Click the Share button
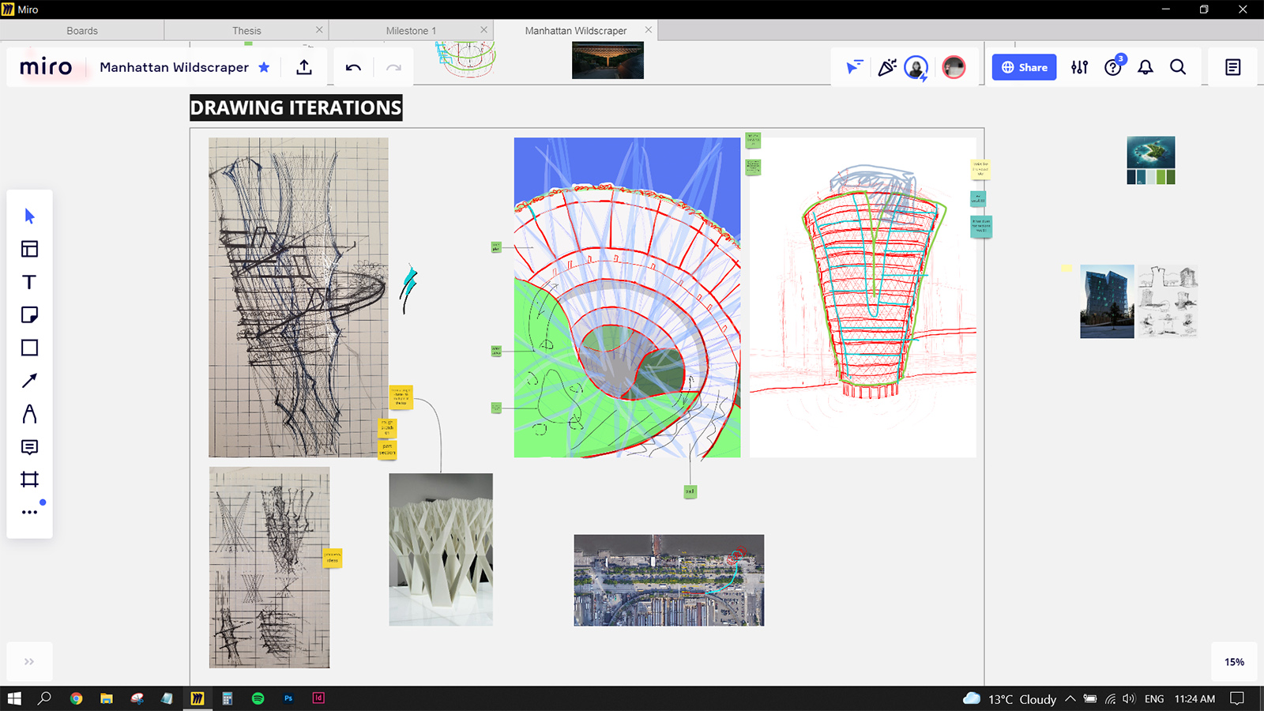The width and height of the screenshot is (1264, 711). 1023,67
